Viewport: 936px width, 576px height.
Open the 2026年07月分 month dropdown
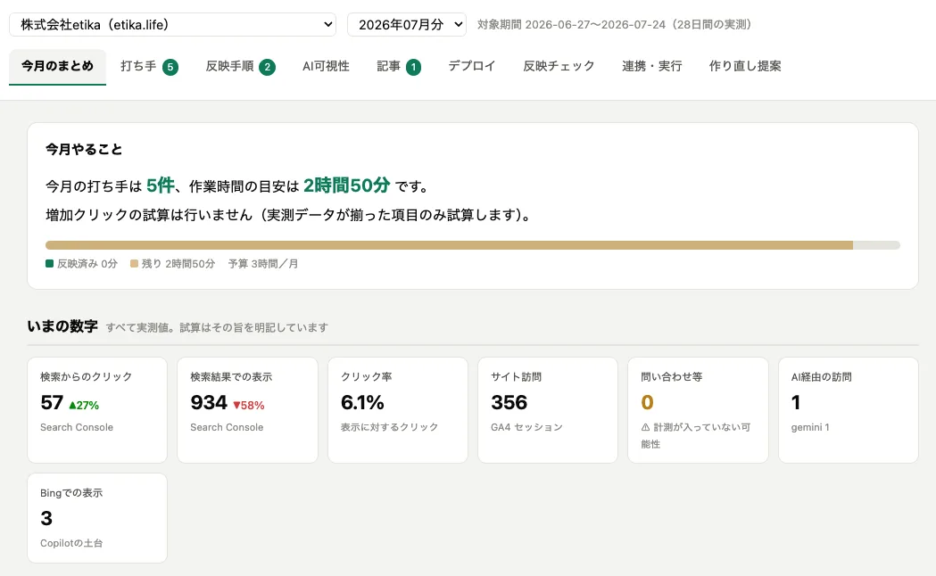click(407, 24)
